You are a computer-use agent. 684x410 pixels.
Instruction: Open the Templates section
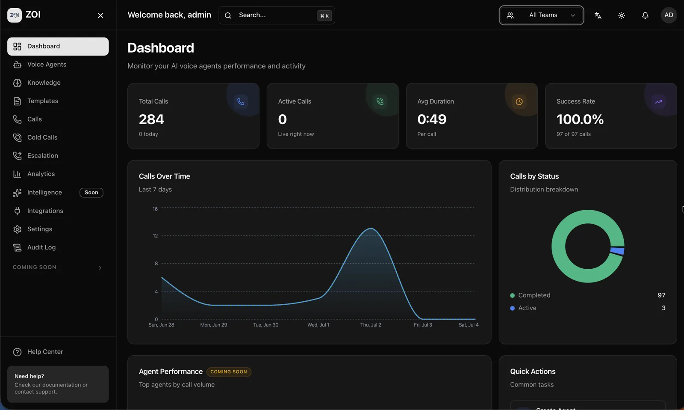coord(58,101)
